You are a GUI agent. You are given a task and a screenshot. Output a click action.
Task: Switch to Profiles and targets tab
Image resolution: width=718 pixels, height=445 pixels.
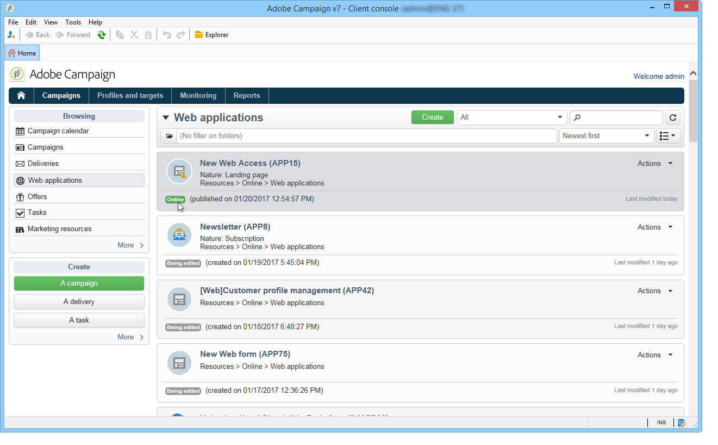click(x=130, y=95)
